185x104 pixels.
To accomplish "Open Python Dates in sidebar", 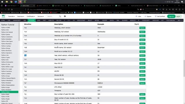I will [x=9, y=92].
